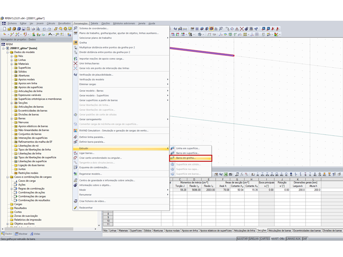Open the Vistas navigator tab
The width and height of the screenshot is (343, 257).
click(x=35, y=234)
